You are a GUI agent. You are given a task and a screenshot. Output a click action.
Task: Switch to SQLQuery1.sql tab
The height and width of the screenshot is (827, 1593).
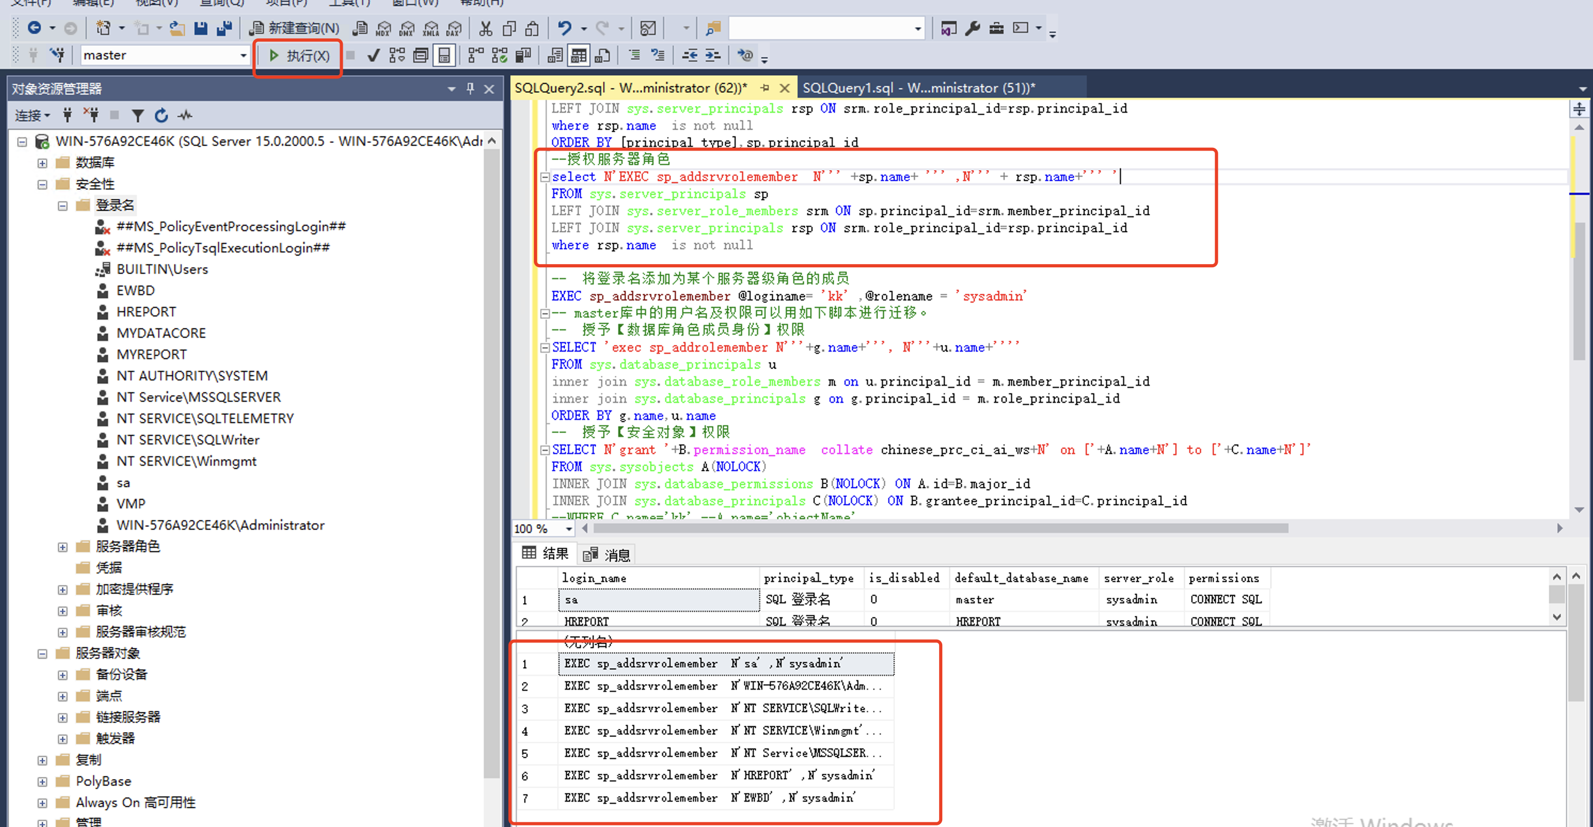click(918, 88)
